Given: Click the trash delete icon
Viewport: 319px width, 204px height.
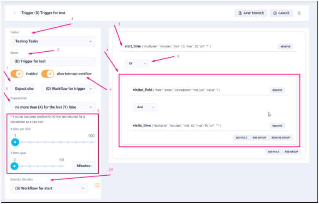Looking at the screenshot, I should click(x=299, y=13).
